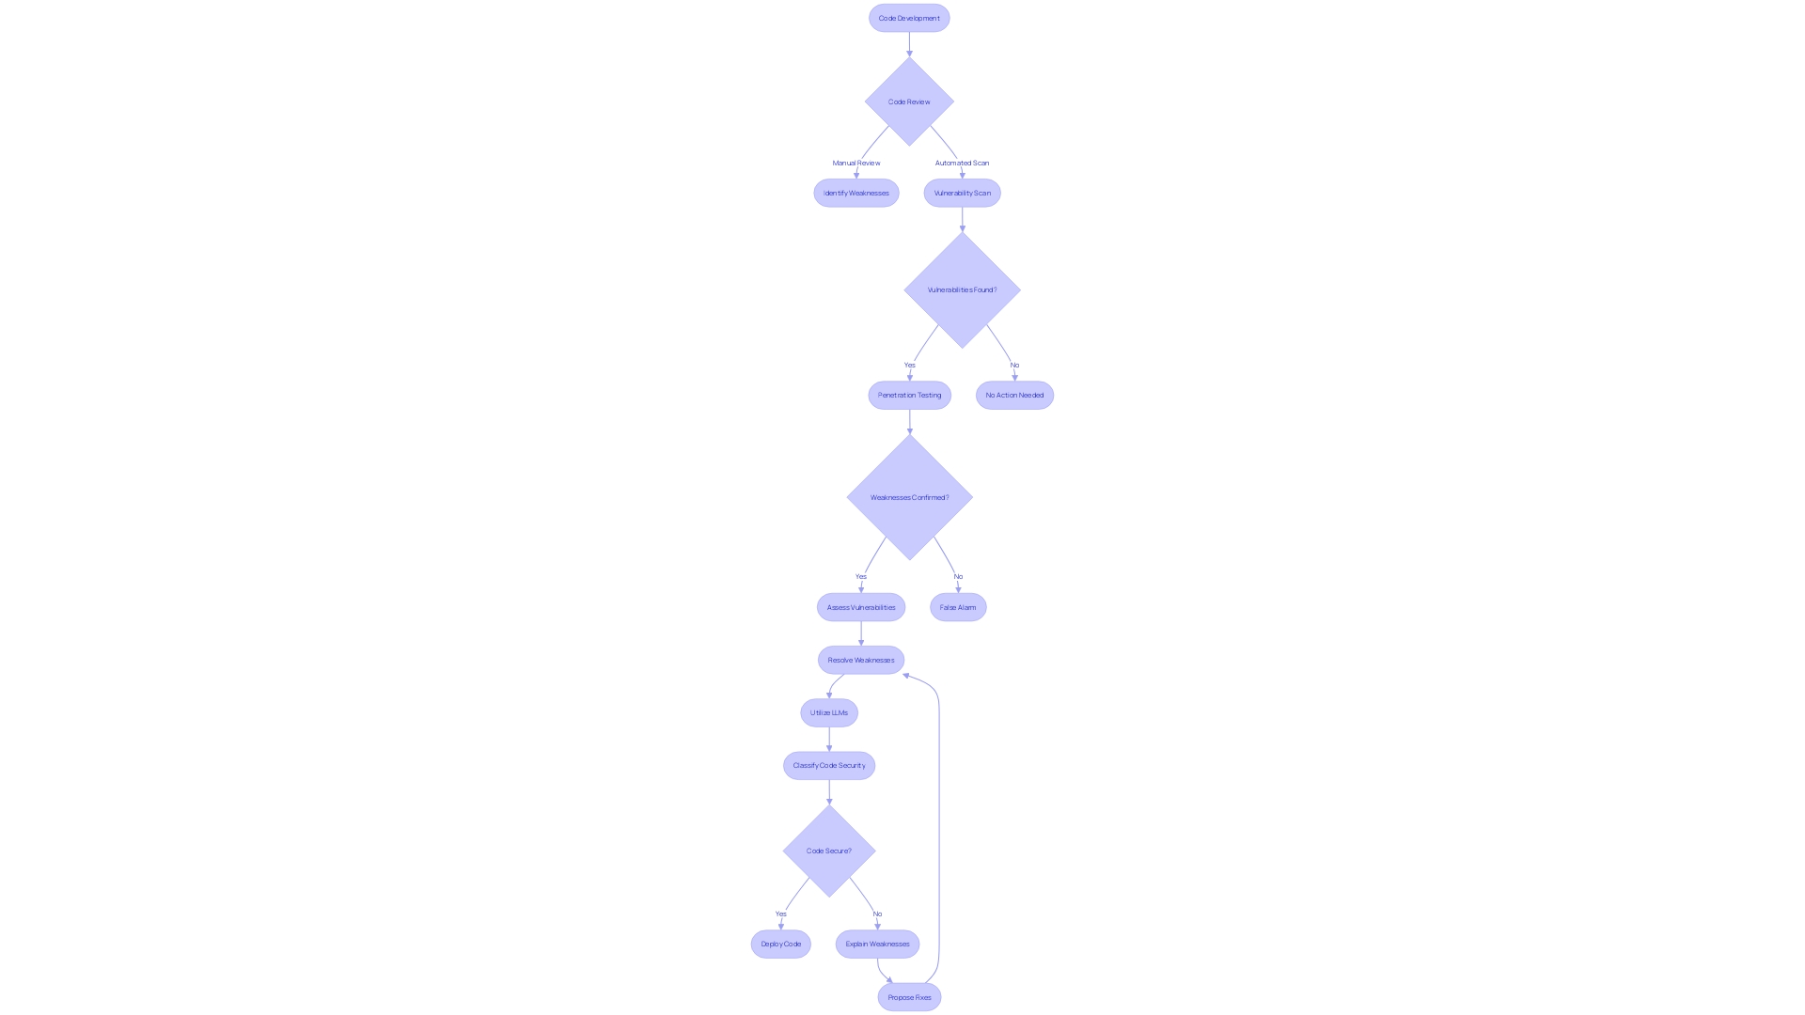Image resolution: width=1805 pixels, height=1015 pixels.
Task: Click the Yes branch from Vulnerabilities Found
Action: coord(909,363)
